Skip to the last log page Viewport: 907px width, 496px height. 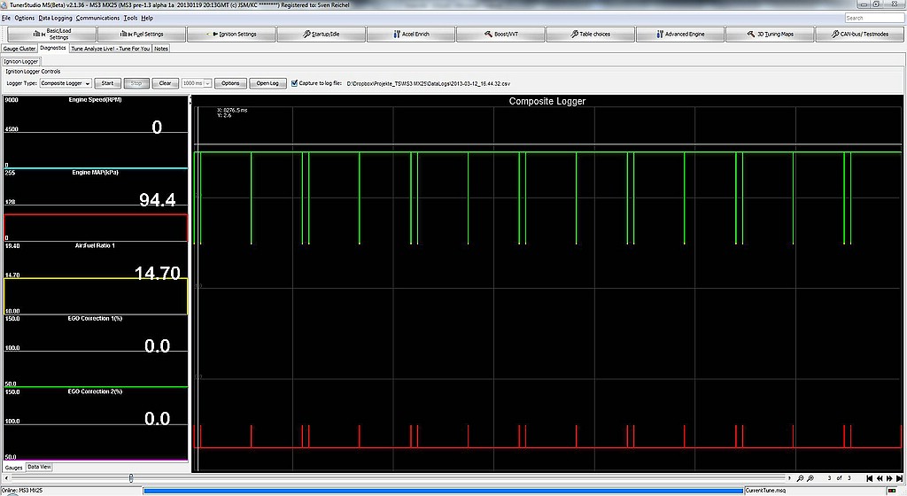pyautogui.click(x=898, y=478)
